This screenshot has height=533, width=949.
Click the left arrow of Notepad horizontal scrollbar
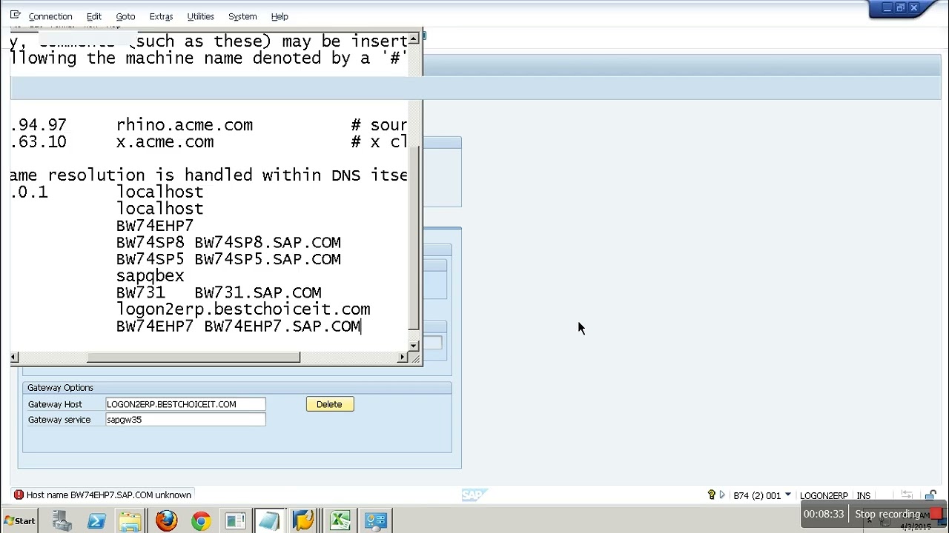coord(14,358)
